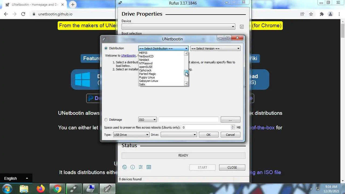
Task: Click UNetbootin Cancel button
Action: tap(230, 135)
